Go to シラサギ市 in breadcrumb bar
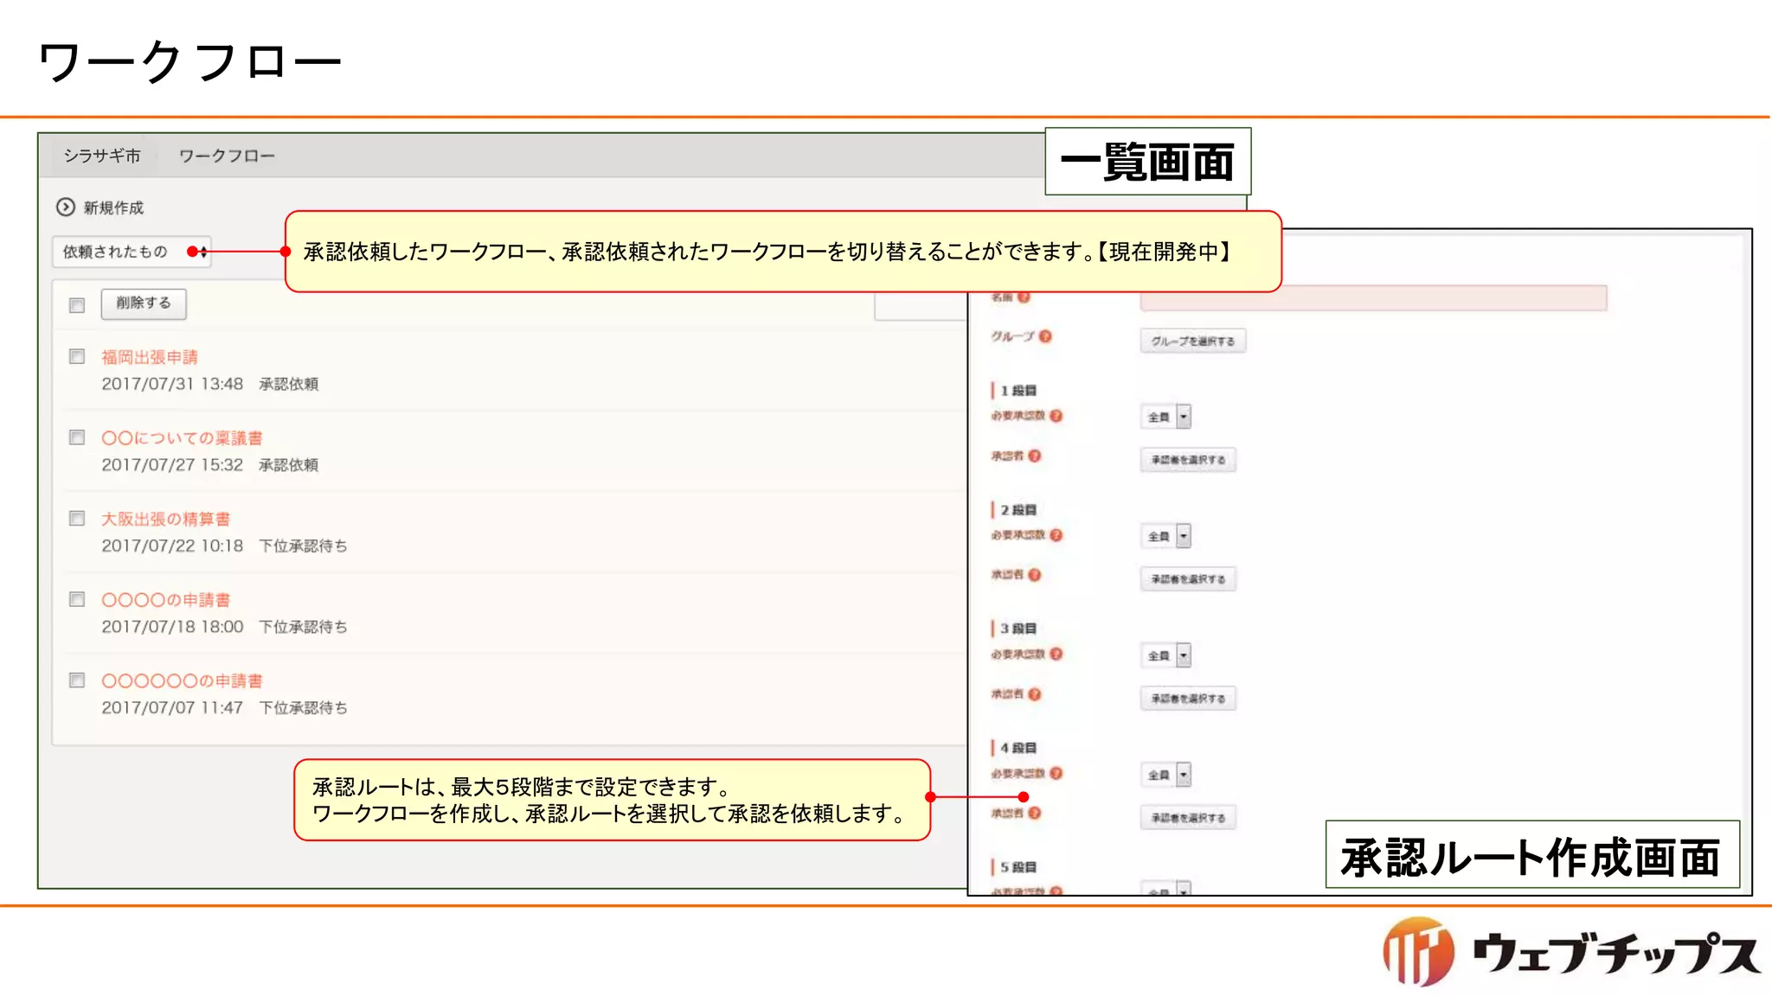The width and height of the screenshot is (1772, 996). click(x=102, y=156)
